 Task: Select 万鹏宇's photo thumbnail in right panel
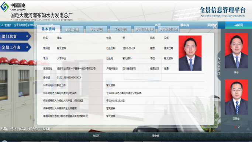[x=236, y=97]
